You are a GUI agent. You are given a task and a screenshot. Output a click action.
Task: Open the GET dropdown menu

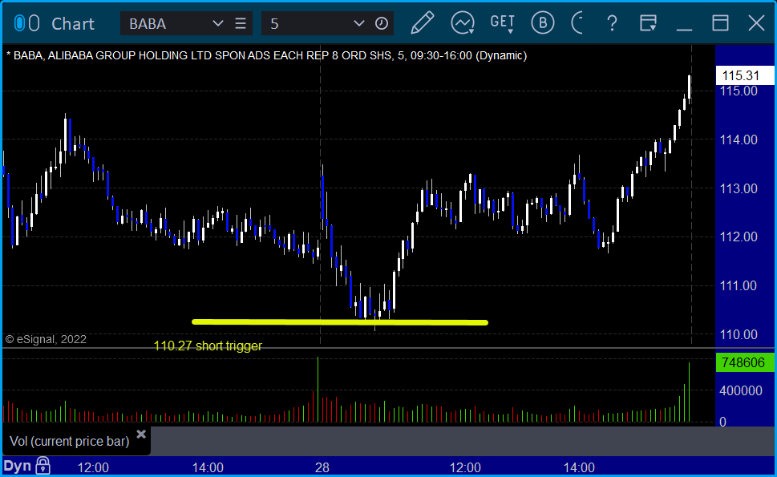[503, 23]
